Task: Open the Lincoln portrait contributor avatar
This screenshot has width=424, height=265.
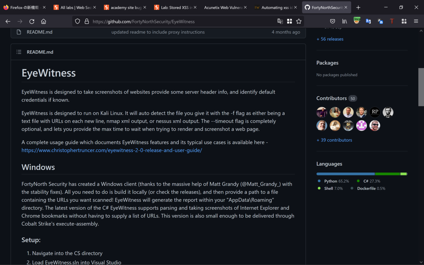Action: click(388, 112)
